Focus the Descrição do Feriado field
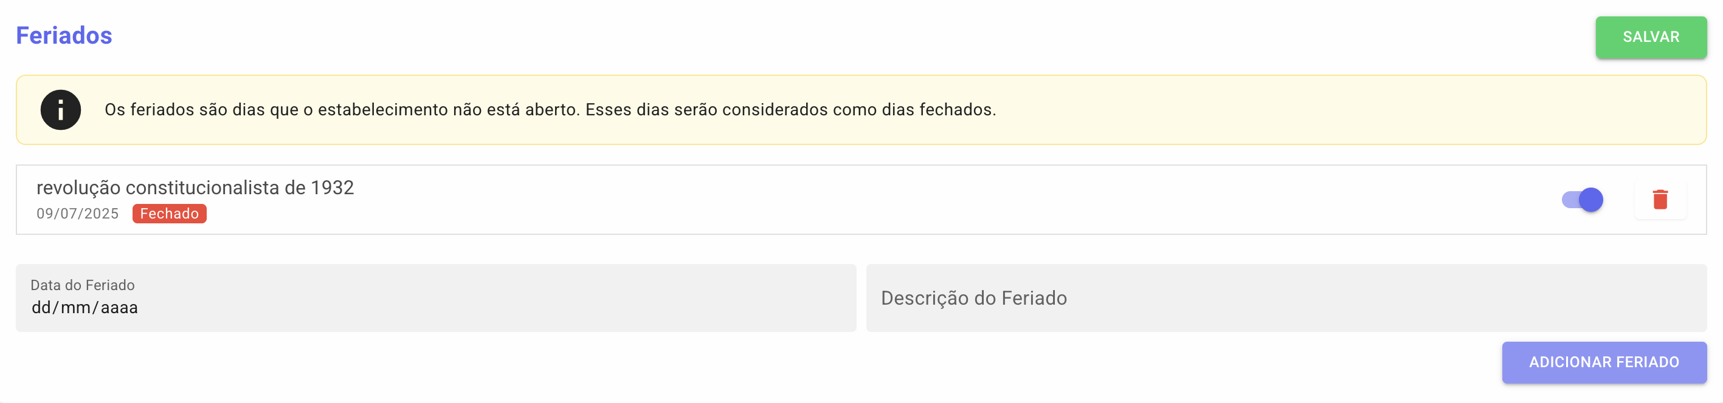The width and height of the screenshot is (1723, 403). tap(1284, 298)
